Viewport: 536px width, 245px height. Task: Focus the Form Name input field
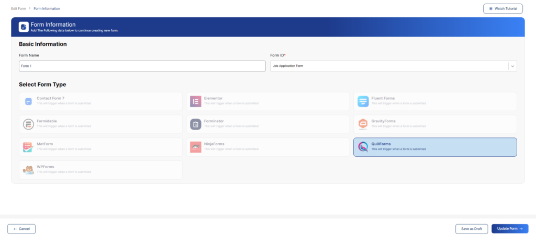pyautogui.click(x=142, y=66)
